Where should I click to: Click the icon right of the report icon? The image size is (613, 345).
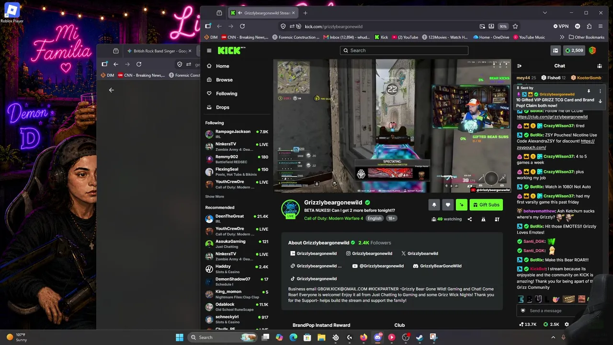click(x=497, y=219)
